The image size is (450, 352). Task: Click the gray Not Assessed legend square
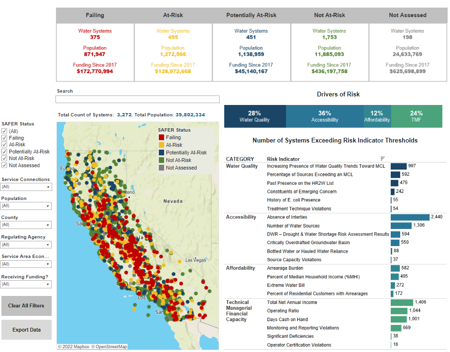click(x=161, y=168)
